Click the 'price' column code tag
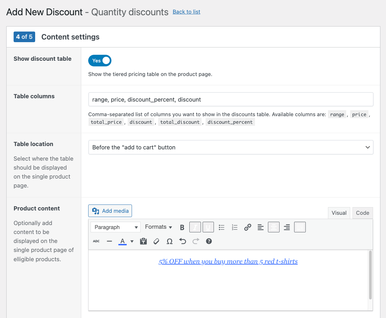The width and height of the screenshot is (386, 318). pyautogui.click(x=359, y=115)
